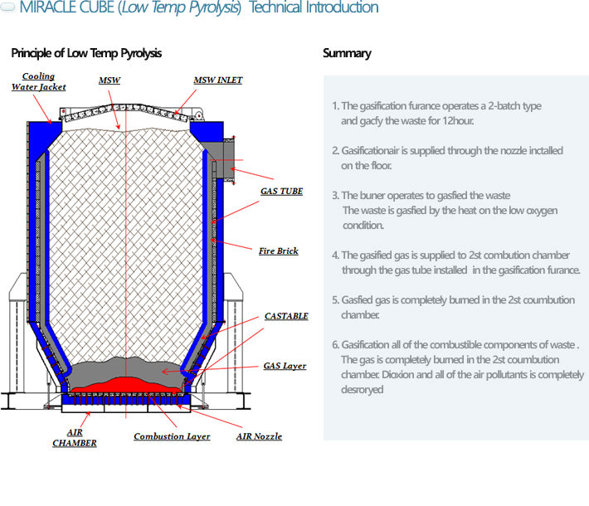
Task: Select the 'Cooling Water Jacket' diagram label
Action: point(38,81)
